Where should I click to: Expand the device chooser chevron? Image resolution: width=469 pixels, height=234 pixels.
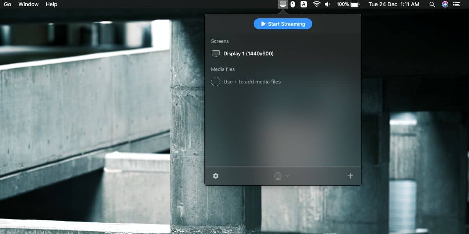coord(288,176)
